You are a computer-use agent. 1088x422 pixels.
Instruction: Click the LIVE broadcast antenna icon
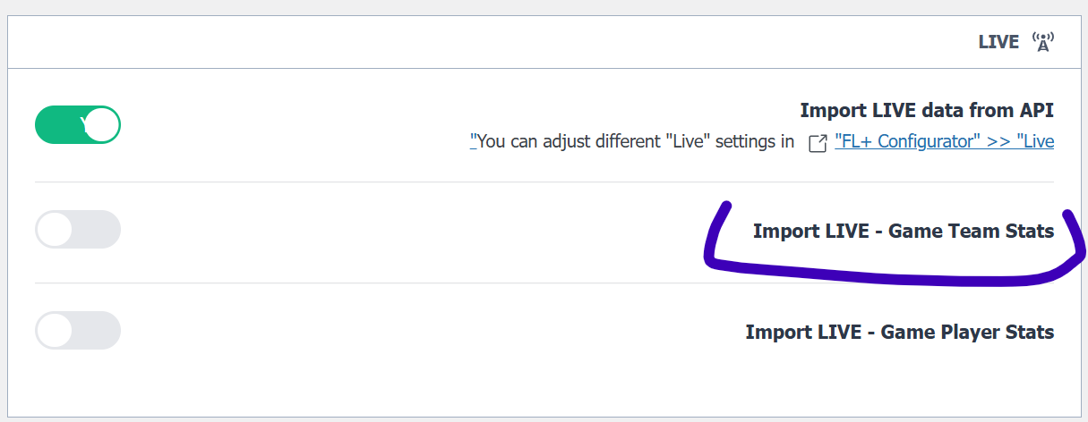pyautogui.click(x=1042, y=42)
